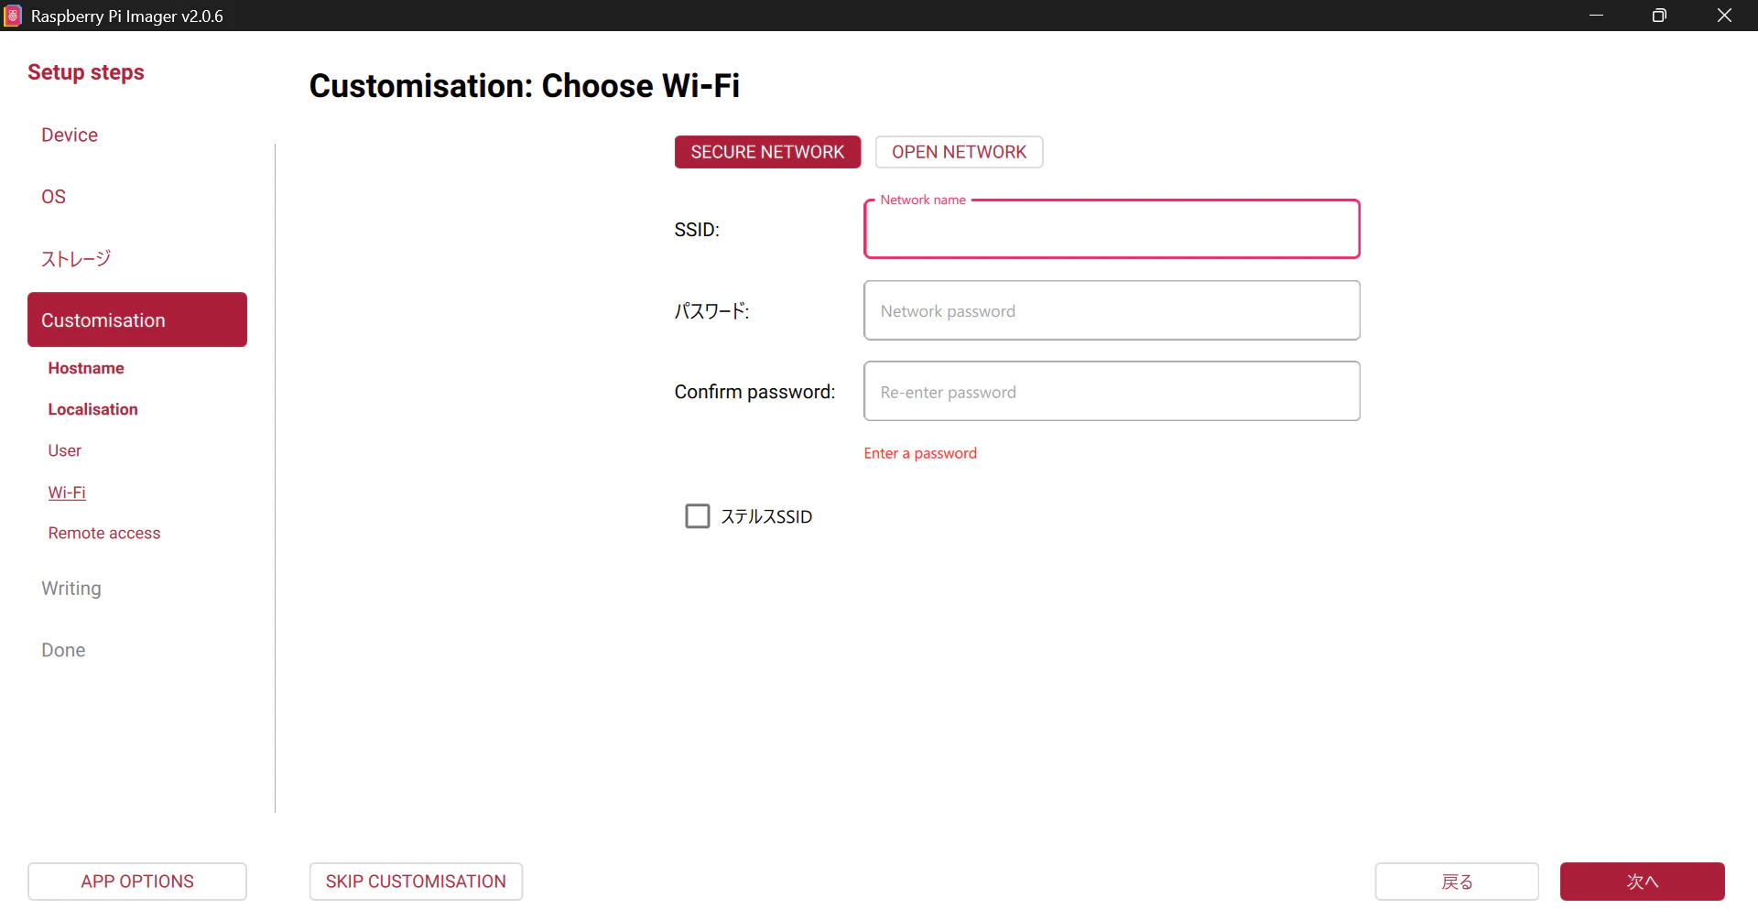
Task: Proceed with the 次へ button
Action: coord(1643,882)
